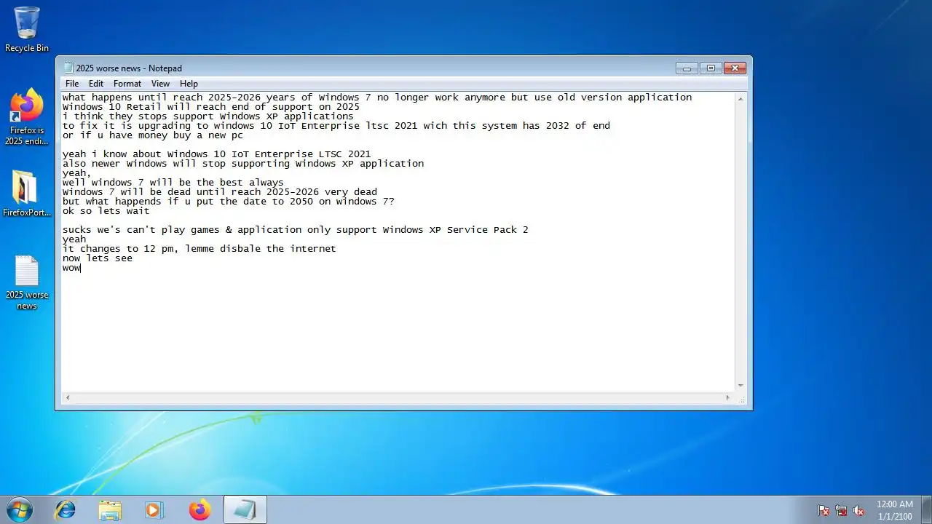
Task: Open the Action Center flag tray icon
Action: 824,511
